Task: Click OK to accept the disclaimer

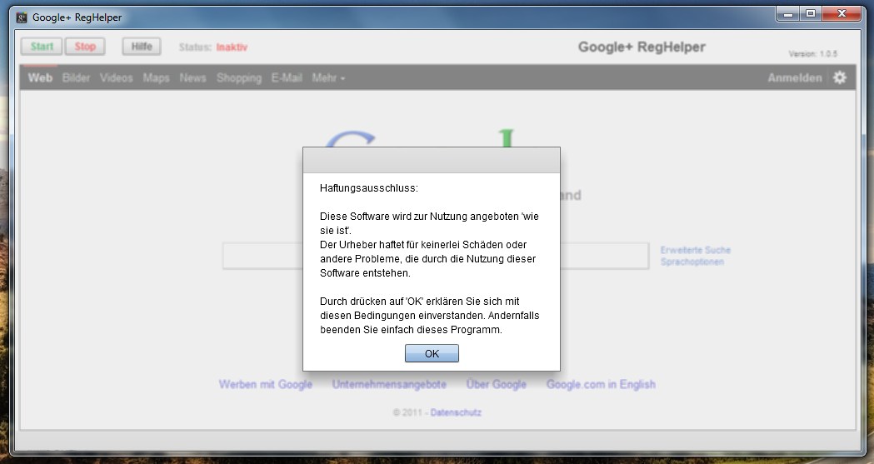Action: coord(432,353)
